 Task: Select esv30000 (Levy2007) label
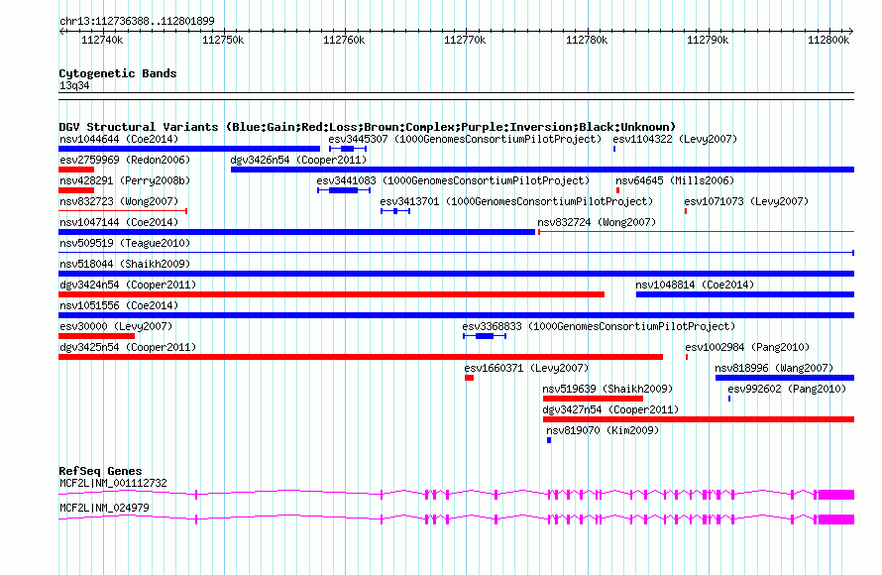pyautogui.click(x=116, y=326)
